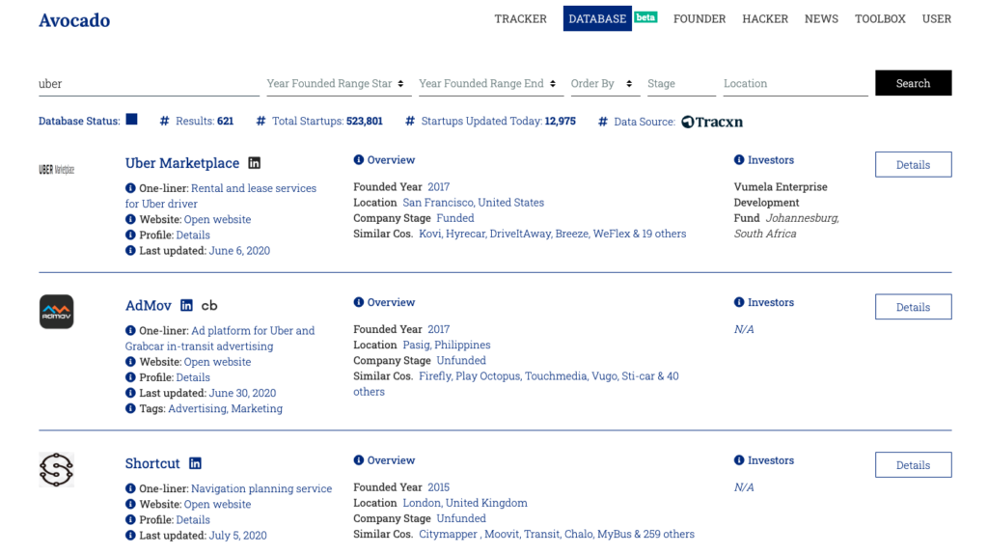Click info icon beside AdMov Tags

pos(130,408)
